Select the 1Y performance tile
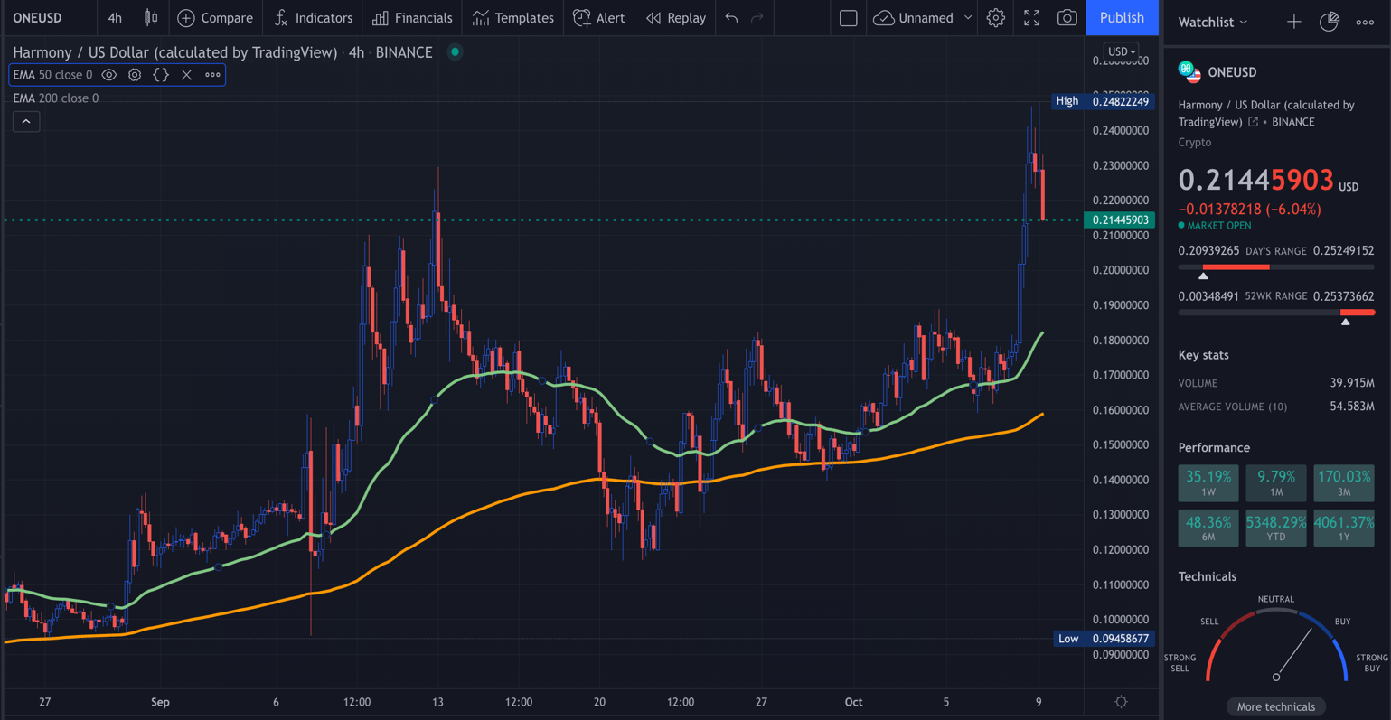Image resolution: width=1391 pixels, height=720 pixels. 1344,528
